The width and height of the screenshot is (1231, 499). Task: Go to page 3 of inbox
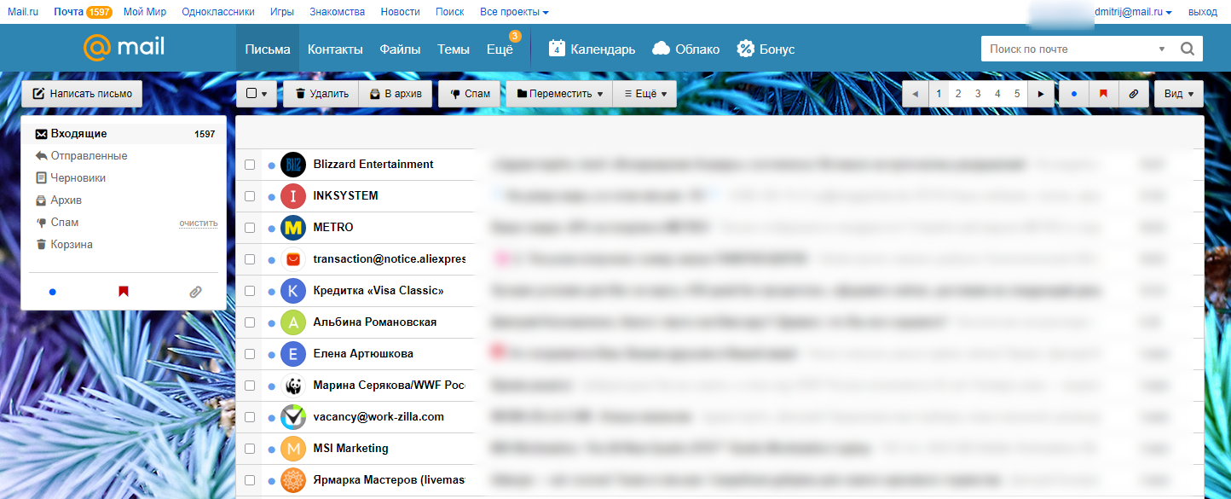[x=978, y=94]
